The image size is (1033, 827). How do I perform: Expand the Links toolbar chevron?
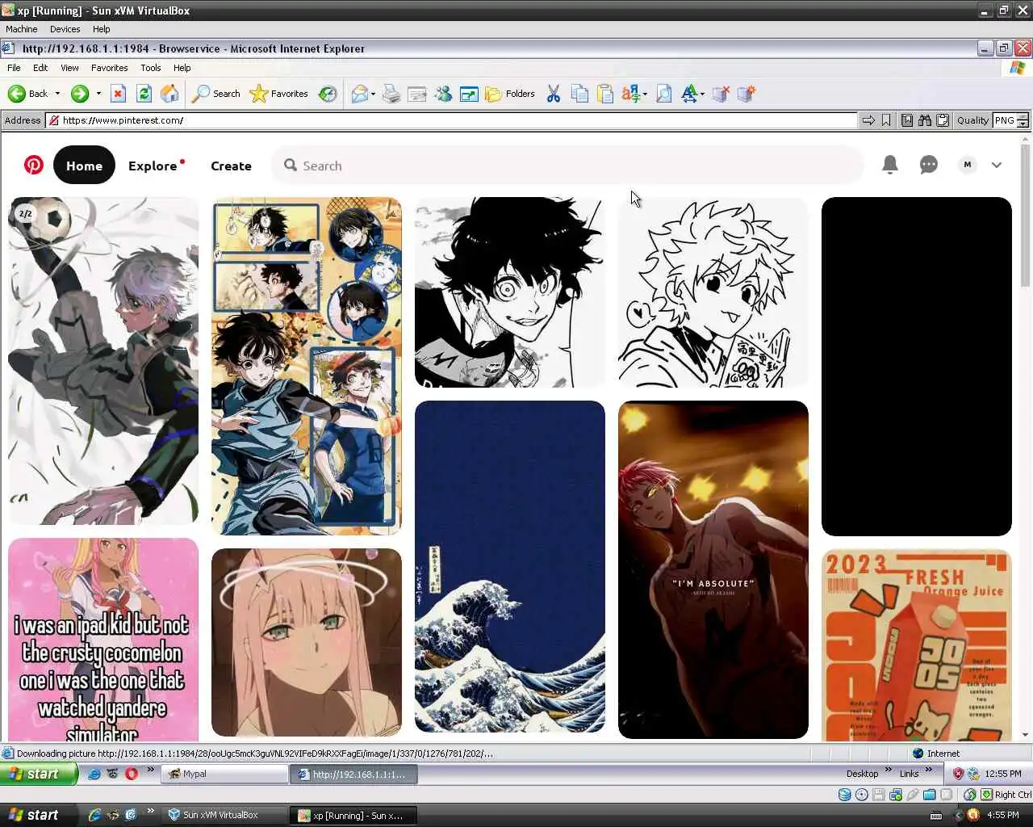pyautogui.click(x=929, y=770)
